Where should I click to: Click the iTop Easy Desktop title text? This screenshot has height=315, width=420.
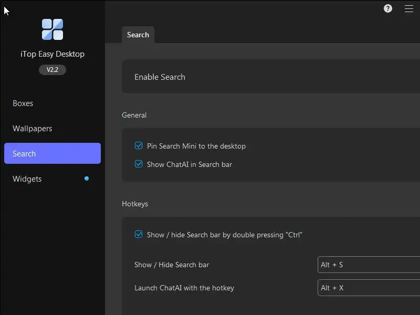click(52, 54)
